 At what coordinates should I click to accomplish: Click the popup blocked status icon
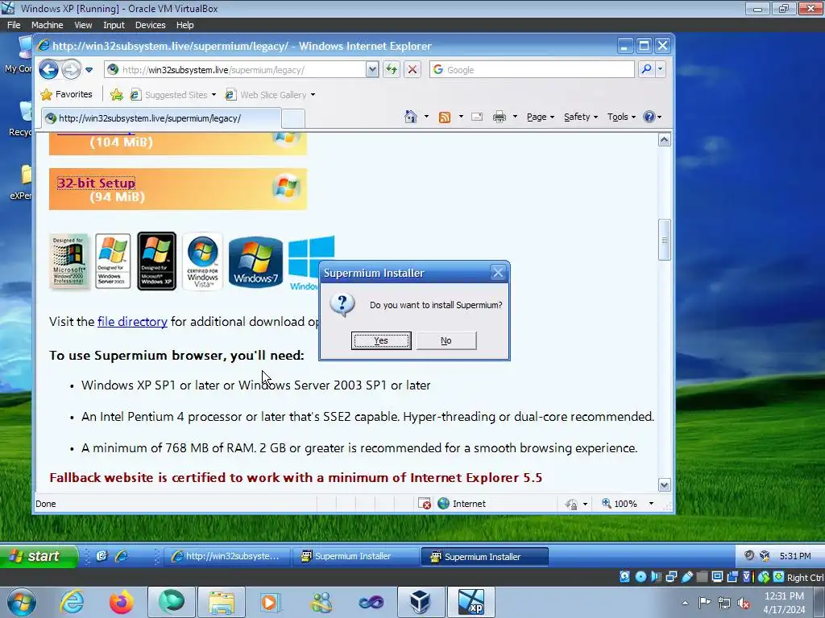click(x=425, y=504)
